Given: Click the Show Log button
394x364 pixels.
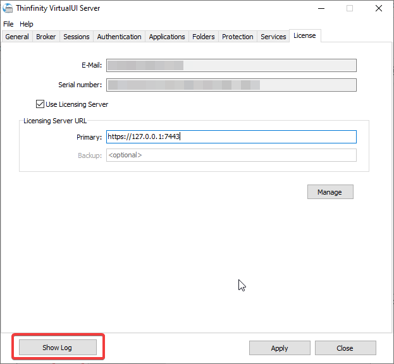Looking at the screenshot, I should [x=58, y=348].
